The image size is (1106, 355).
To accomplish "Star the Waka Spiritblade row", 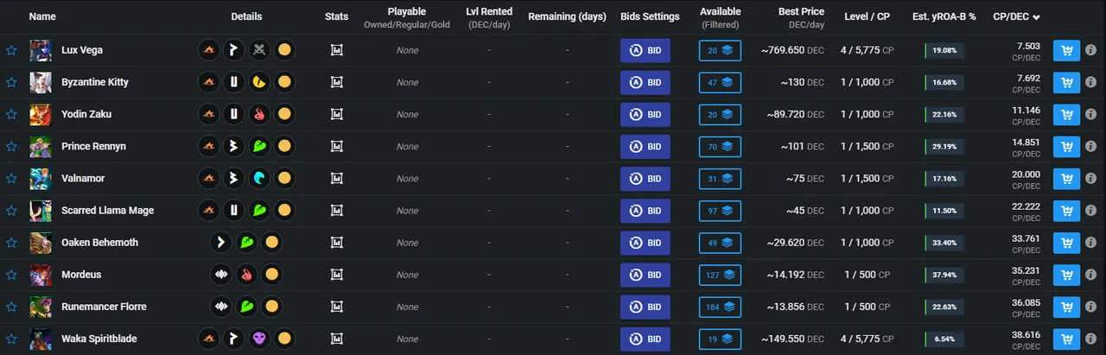I will [11, 339].
